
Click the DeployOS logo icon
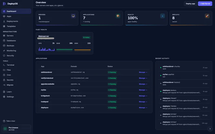(x=4, y=4)
